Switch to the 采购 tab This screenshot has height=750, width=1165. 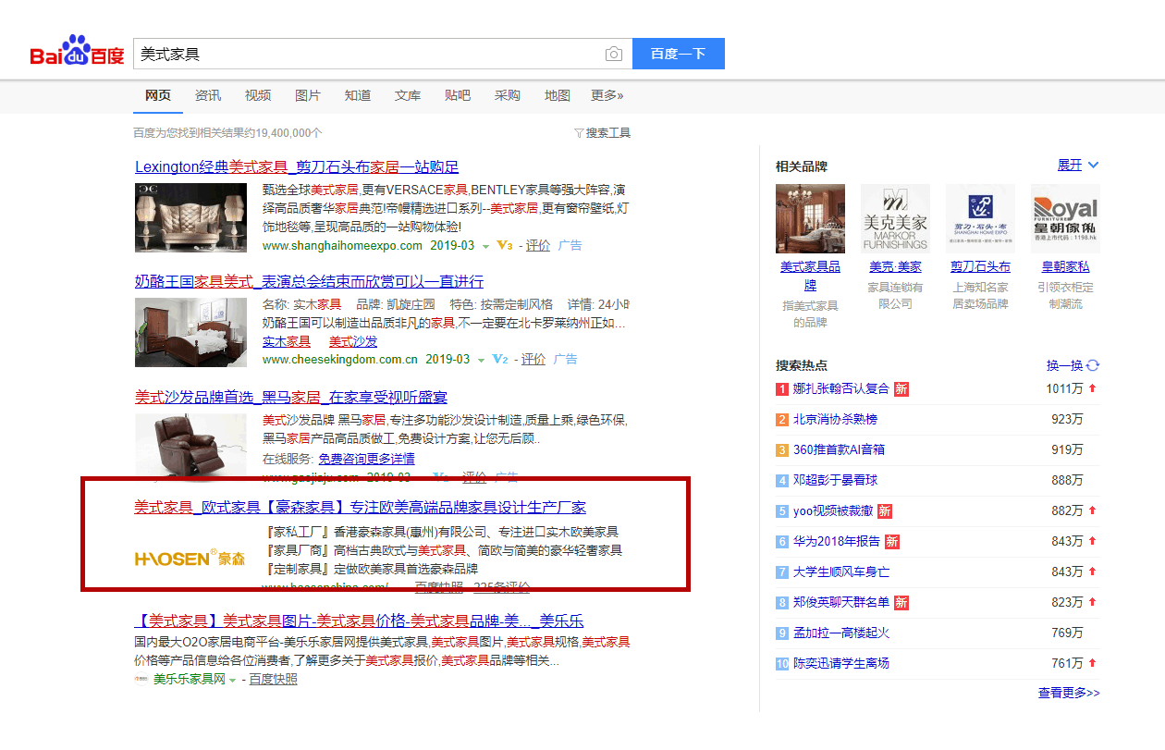point(508,95)
